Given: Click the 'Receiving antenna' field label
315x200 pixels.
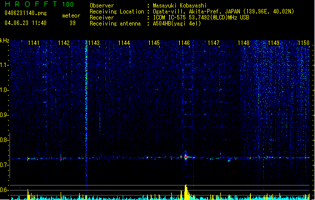Looking at the screenshot, I should click(115, 23).
